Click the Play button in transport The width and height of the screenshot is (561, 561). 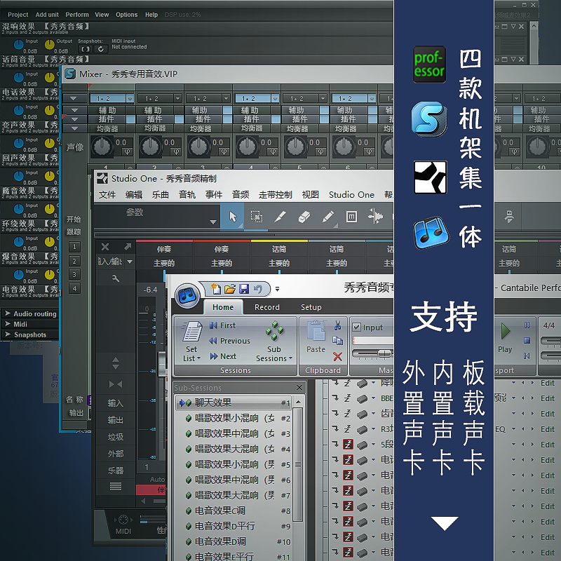pos(505,337)
